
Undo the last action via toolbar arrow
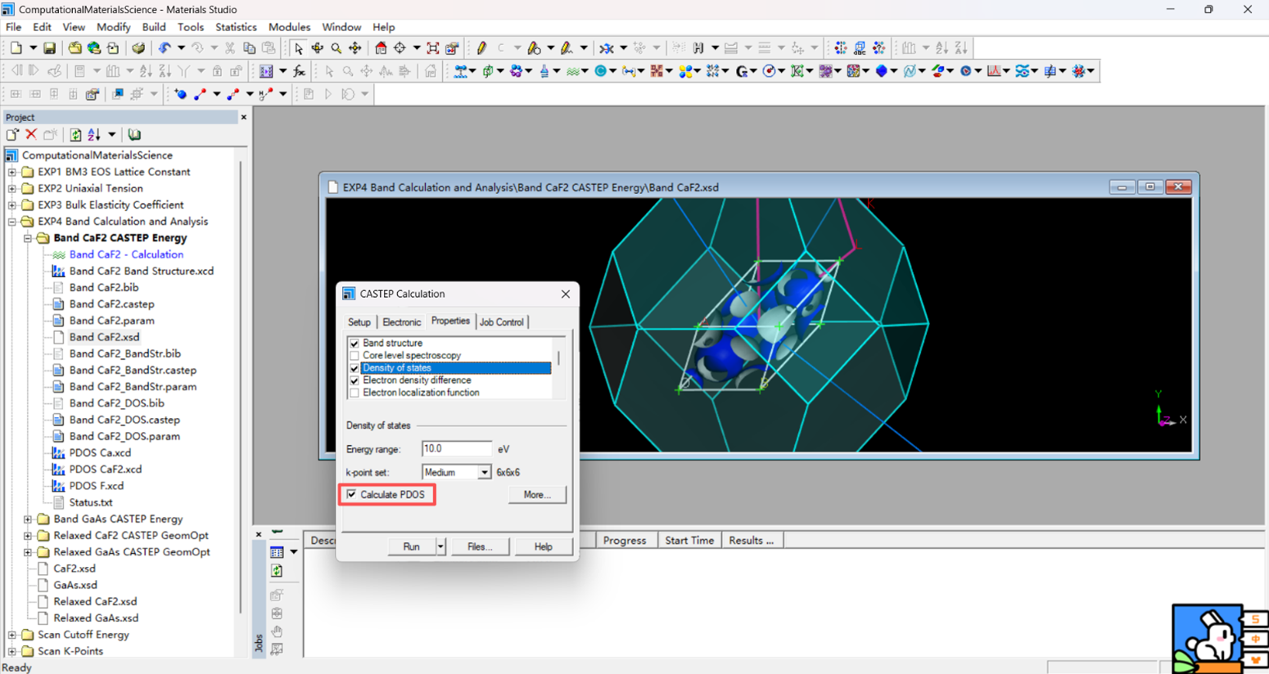(x=165, y=48)
